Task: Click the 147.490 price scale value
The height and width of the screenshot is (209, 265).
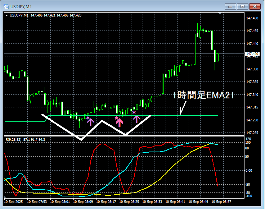Action: pyautogui.click(x=252, y=18)
